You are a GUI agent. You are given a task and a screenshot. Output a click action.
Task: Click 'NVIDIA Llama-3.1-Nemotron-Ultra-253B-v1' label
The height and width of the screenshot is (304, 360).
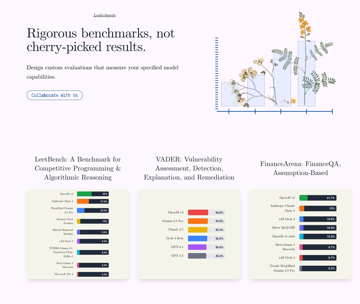61,252
